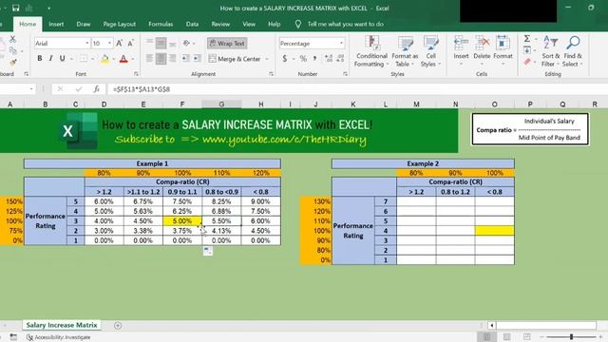Open the Page Layout tab
Viewport: 608px width, 342px height.
pos(120,24)
